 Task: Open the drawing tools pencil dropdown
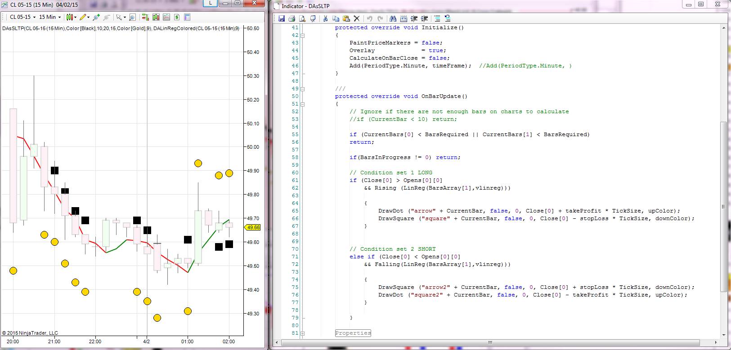[x=85, y=17]
